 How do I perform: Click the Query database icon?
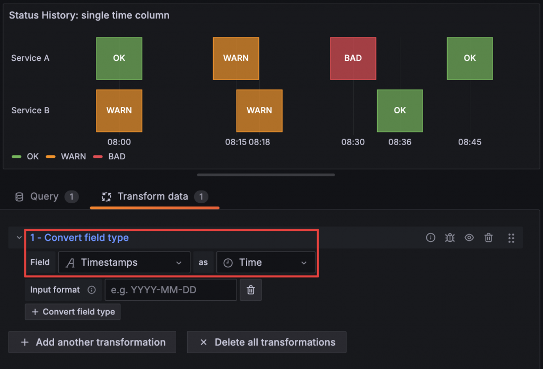click(x=19, y=197)
